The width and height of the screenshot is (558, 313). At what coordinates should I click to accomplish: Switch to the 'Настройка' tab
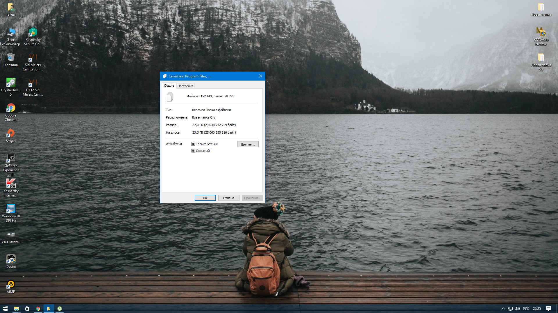coord(185,86)
